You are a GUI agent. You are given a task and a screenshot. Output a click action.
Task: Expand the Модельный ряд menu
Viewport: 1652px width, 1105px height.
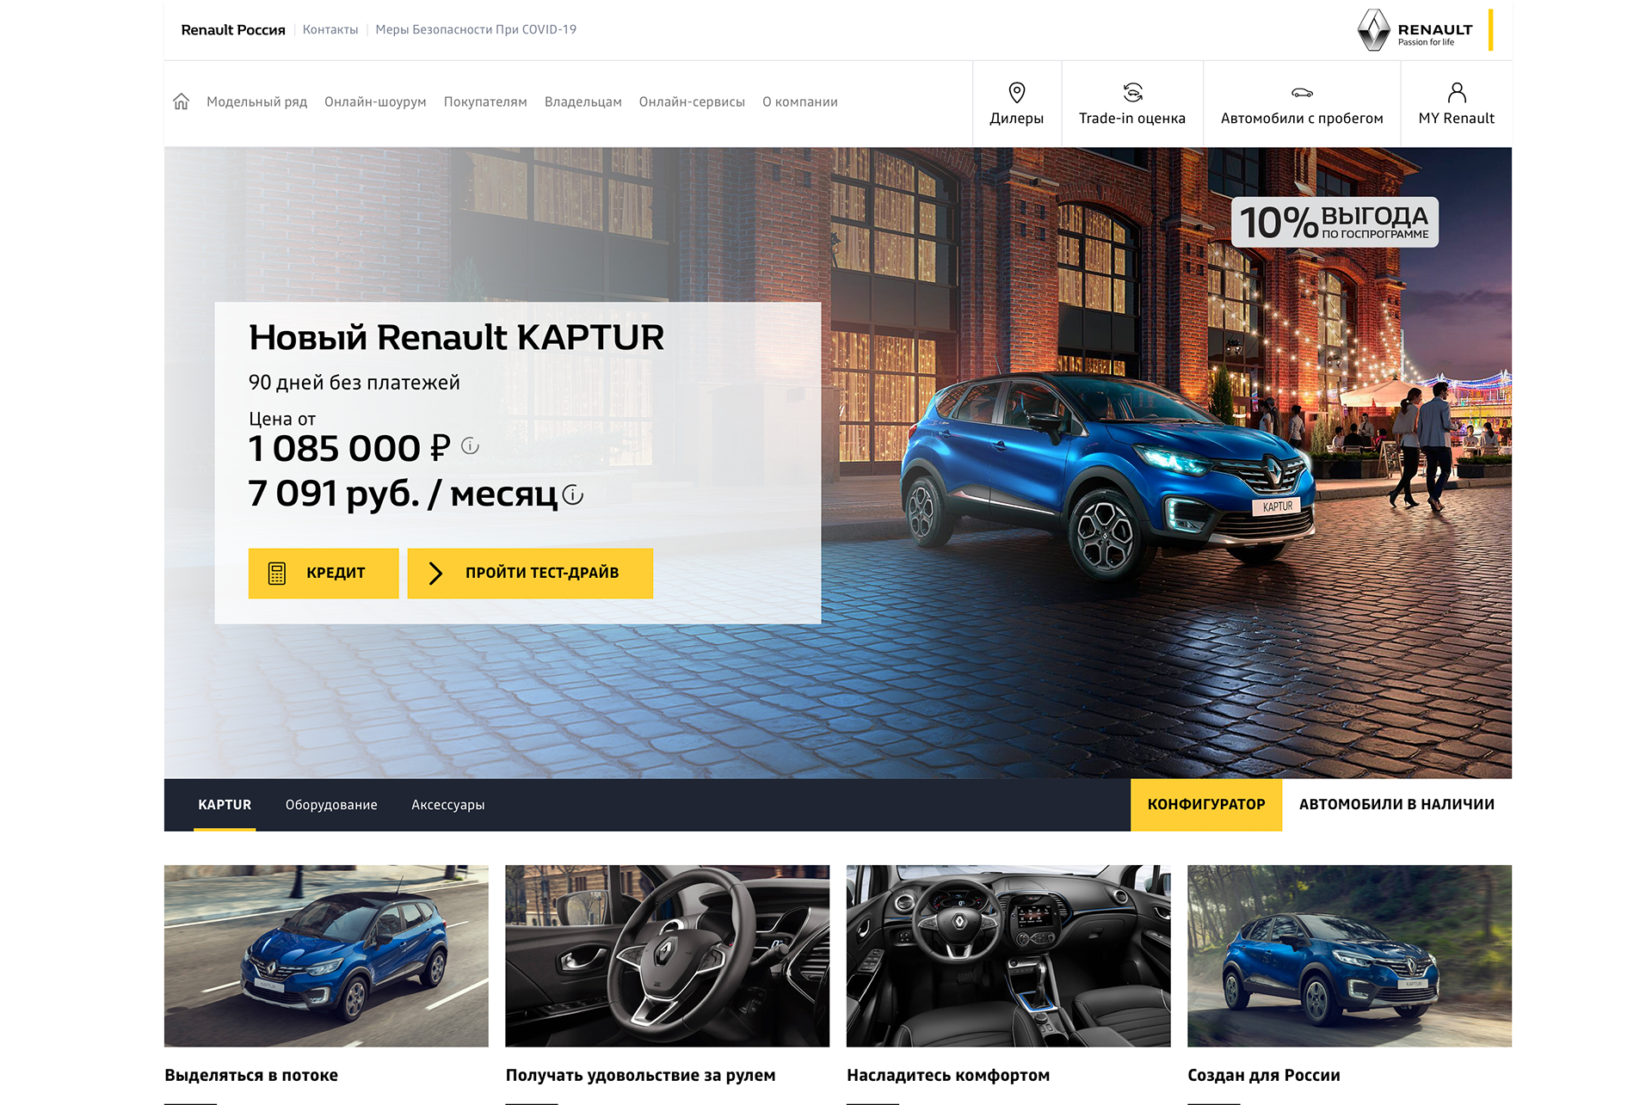tap(256, 101)
